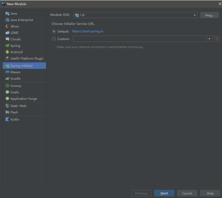Select Spring Initializr in the module list
The height and width of the screenshot is (198, 222).
[24, 66]
